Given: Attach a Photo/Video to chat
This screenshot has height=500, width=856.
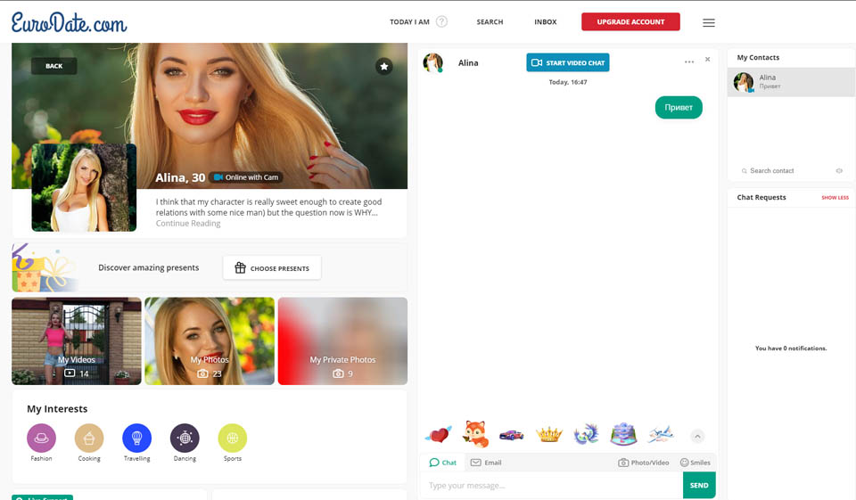Looking at the screenshot, I should pos(644,463).
